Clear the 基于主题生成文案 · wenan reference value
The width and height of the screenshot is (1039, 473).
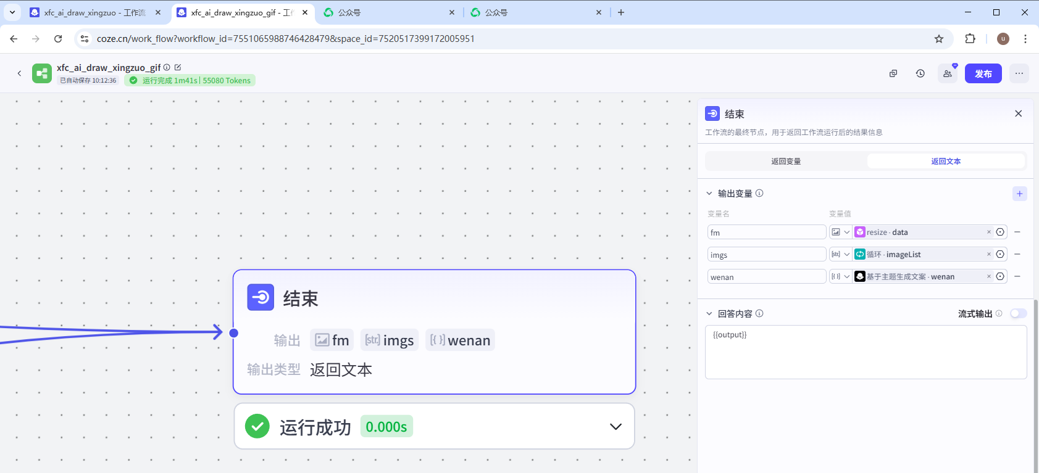pos(989,276)
